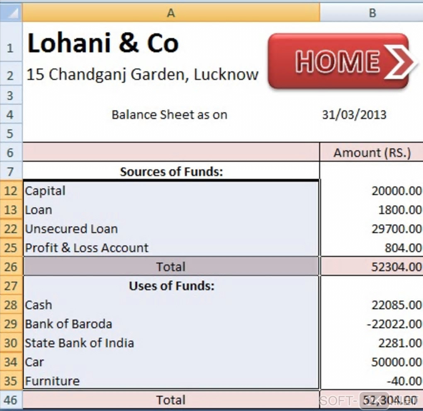The image size is (423, 411).
Task: Select the Furniture cell
Action: tap(171, 381)
